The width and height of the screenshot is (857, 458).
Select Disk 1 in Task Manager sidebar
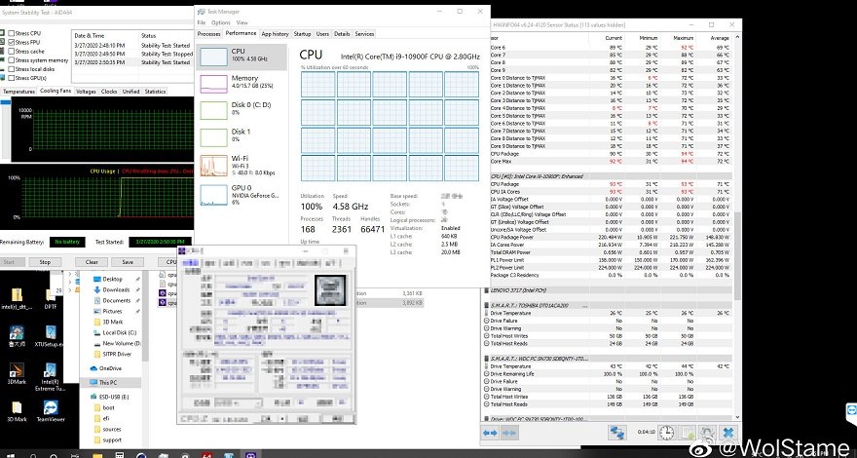242,135
